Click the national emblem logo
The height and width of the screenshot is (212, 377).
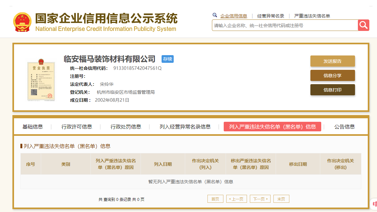tap(22, 22)
